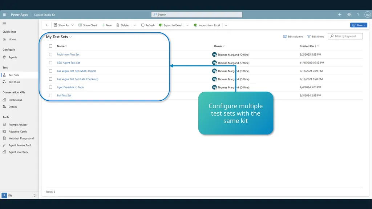Go back using the arrow in toolbar

click(x=47, y=25)
